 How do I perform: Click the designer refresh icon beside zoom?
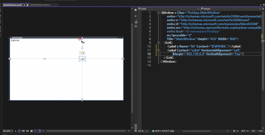[15, 131]
